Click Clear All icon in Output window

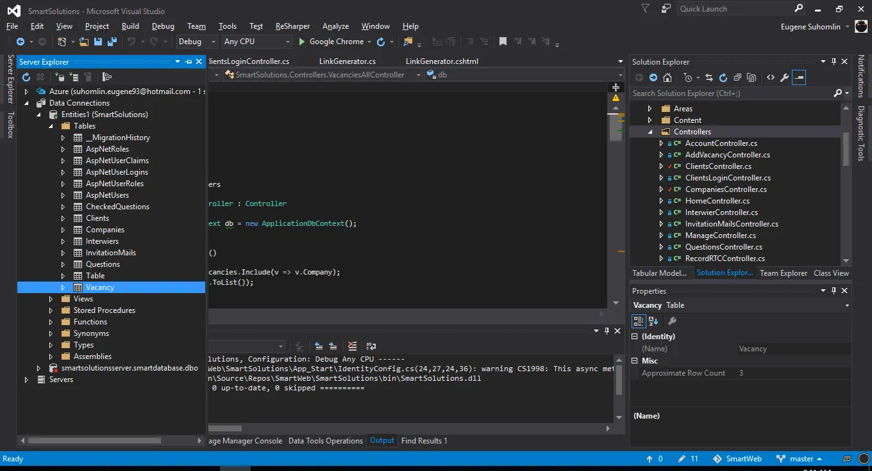coord(352,346)
